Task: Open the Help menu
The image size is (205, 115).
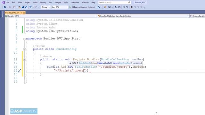Action: (93, 3)
